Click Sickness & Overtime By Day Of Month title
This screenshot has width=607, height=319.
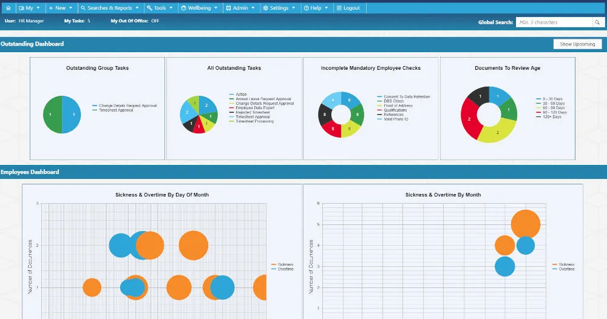pos(162,195)
